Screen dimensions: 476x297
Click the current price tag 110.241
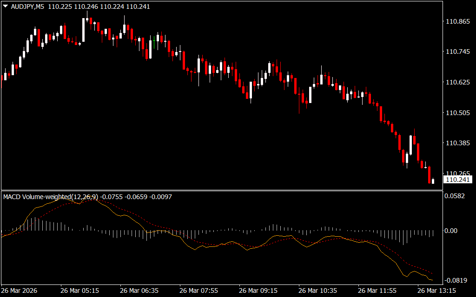coord(458,180)
